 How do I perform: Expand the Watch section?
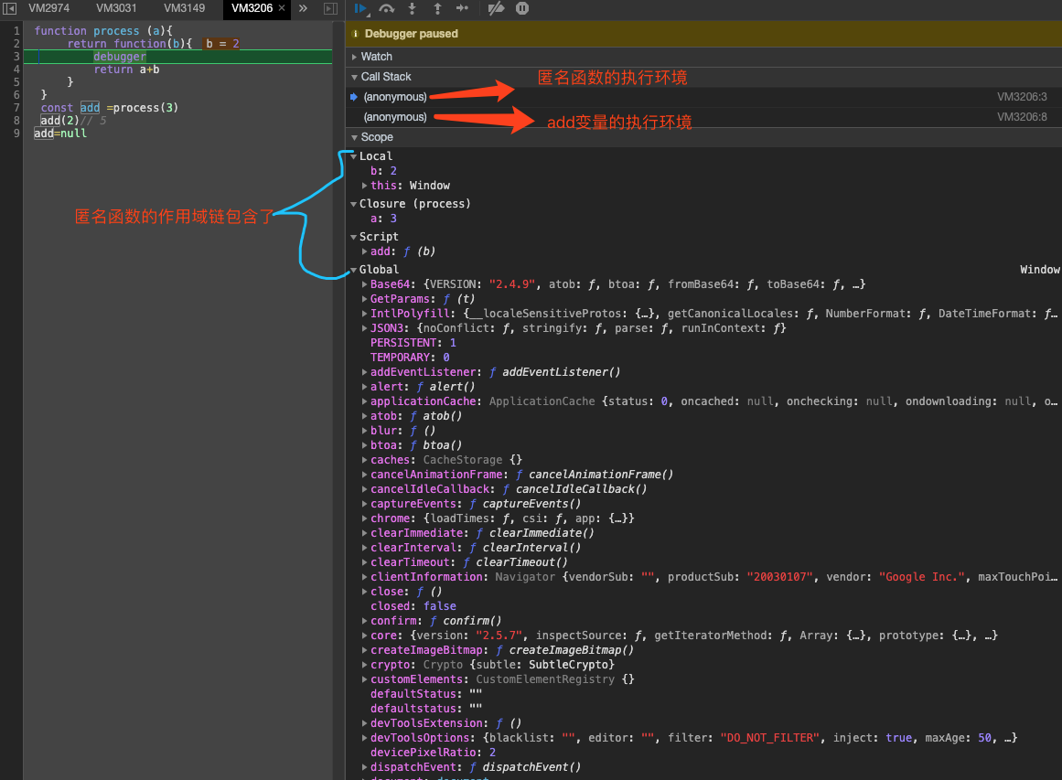click(x=376, y=57)
